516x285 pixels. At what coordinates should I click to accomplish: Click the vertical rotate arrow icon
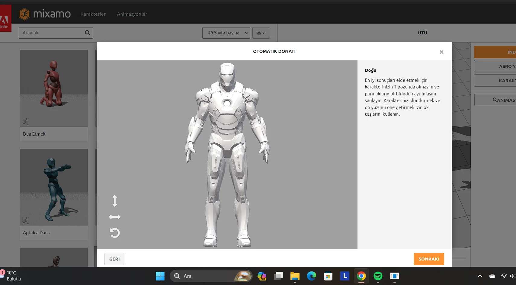[114, 201]
